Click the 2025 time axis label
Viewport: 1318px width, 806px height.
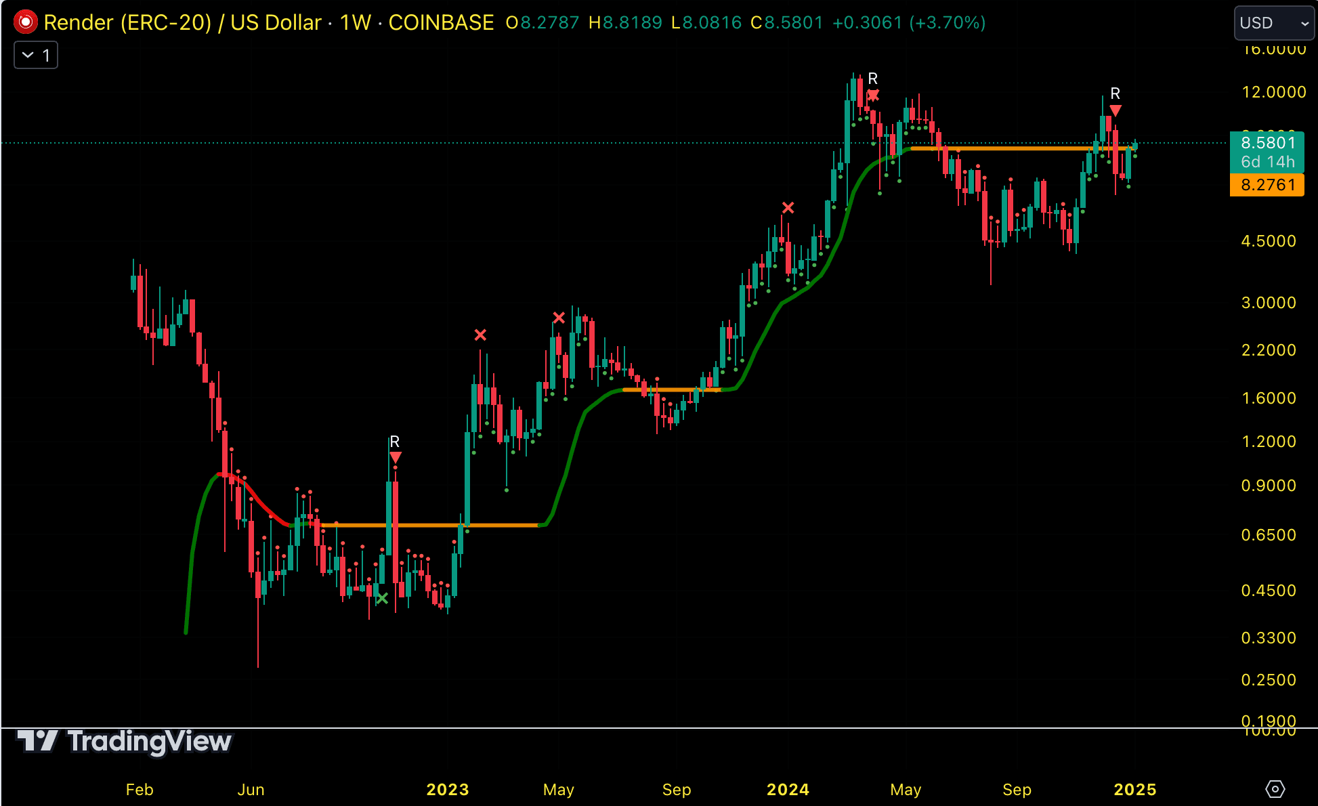1135,789
